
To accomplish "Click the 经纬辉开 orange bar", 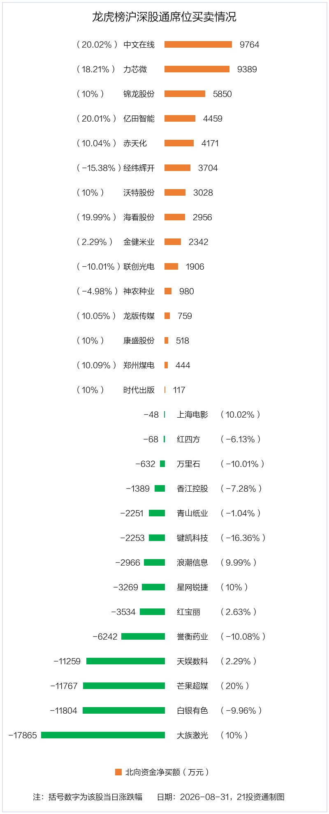I will tap(177, 168).
